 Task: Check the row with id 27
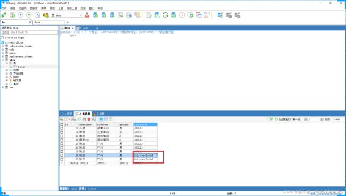coord(62,159)
